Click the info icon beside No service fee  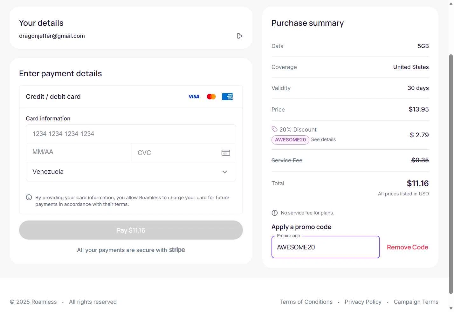(x=275, y=213)
